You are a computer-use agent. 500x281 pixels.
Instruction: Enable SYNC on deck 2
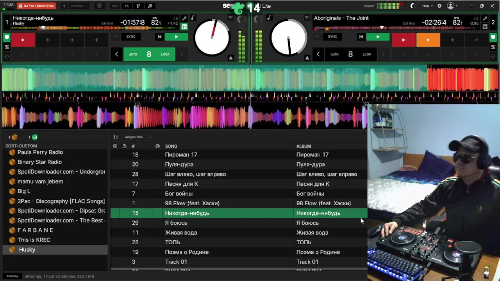pyautogui.click(x=332, y=37)
